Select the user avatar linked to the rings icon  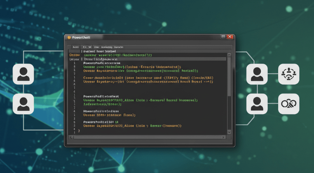click(257, 104)
